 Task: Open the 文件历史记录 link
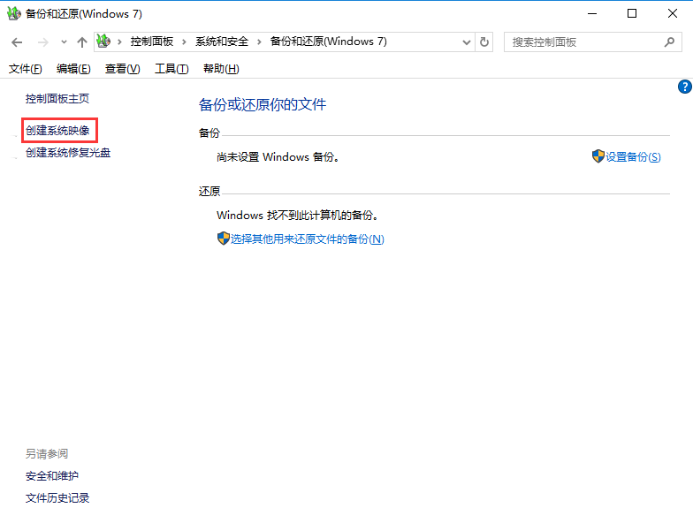(x=57, y=498)
